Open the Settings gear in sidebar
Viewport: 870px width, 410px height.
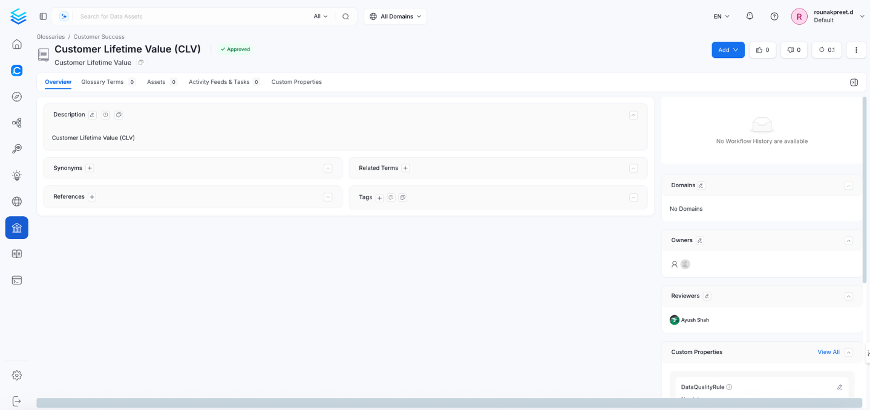pyautogui.click(x=17, y=375)
